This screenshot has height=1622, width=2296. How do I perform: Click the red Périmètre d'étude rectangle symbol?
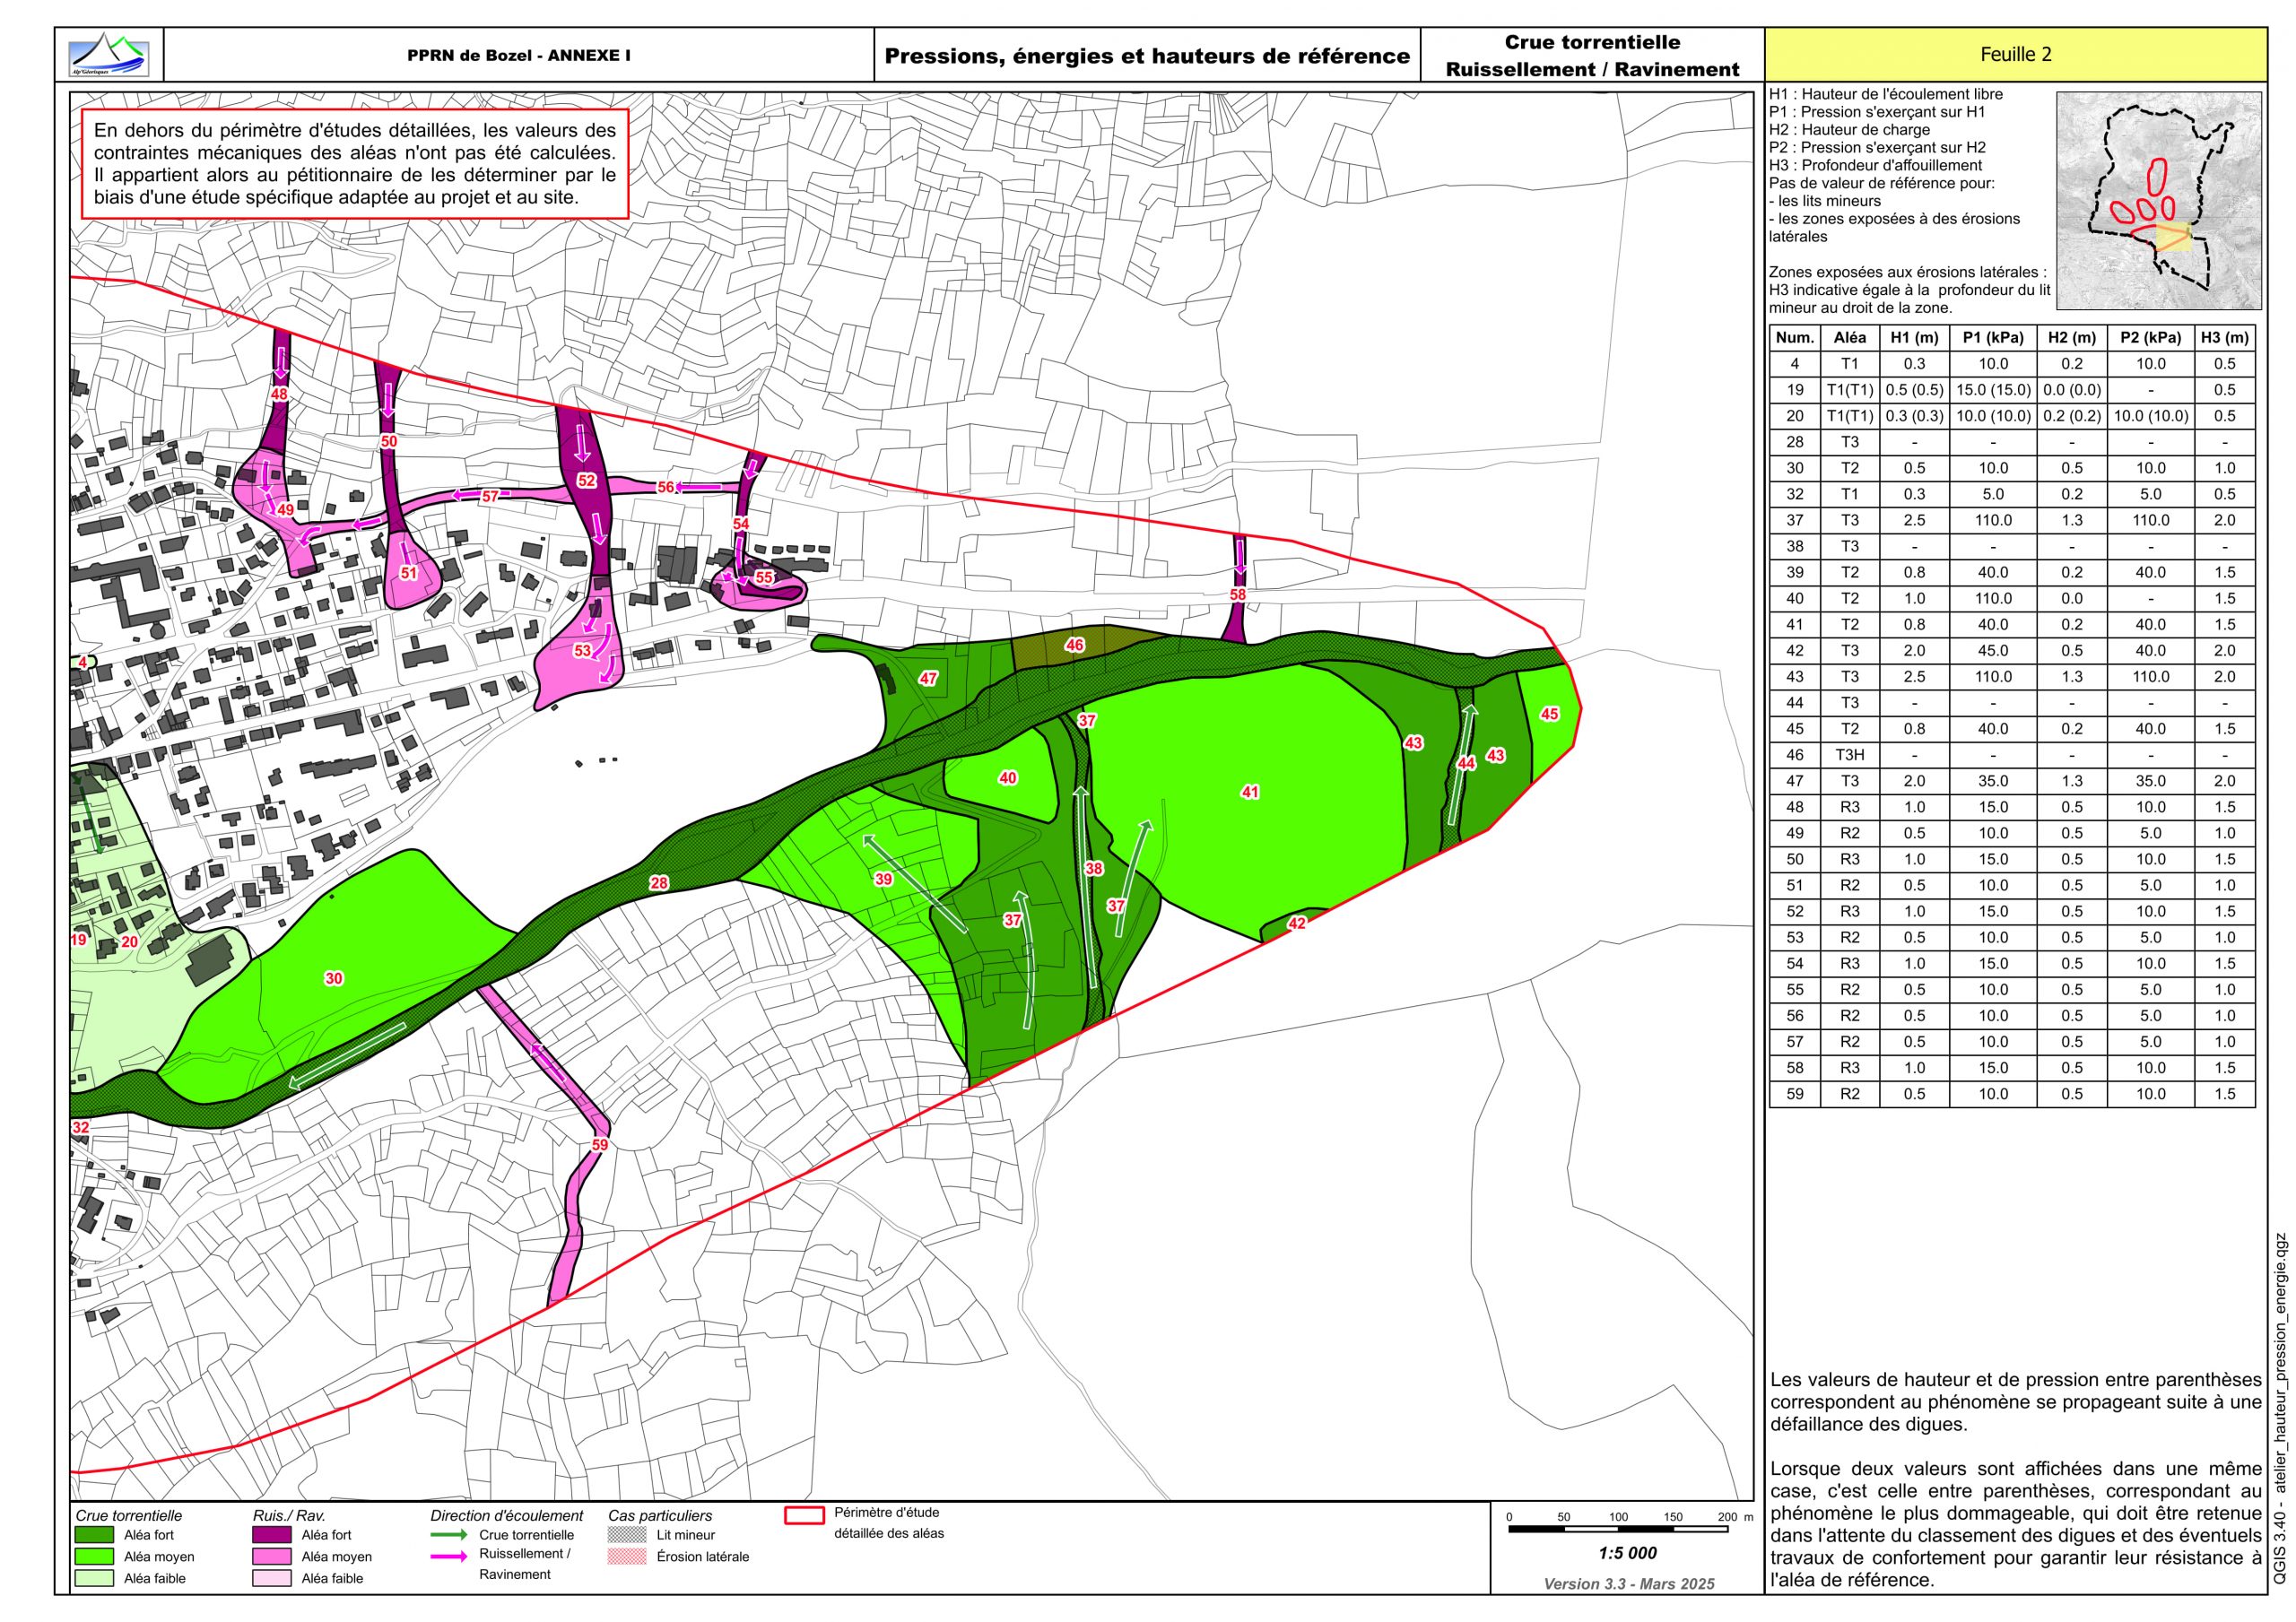click(804, 1516)
